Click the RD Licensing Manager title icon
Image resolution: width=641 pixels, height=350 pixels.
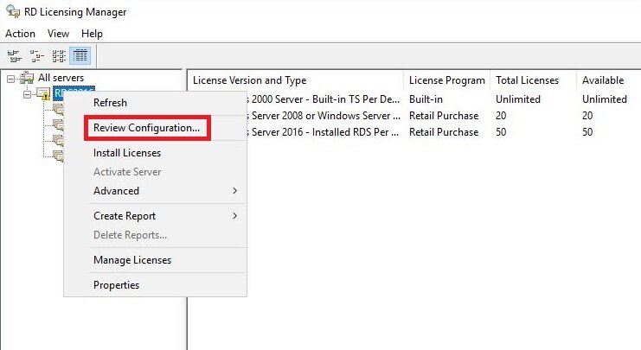[x=13, y=11]
